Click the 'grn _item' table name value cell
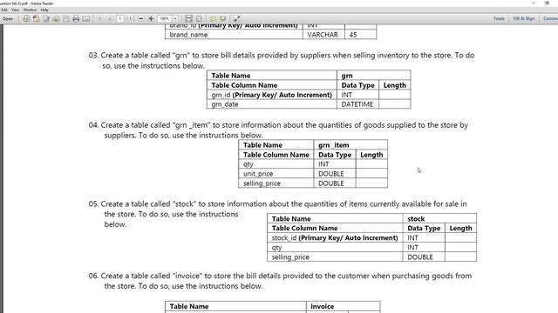 tap(350, 145)
